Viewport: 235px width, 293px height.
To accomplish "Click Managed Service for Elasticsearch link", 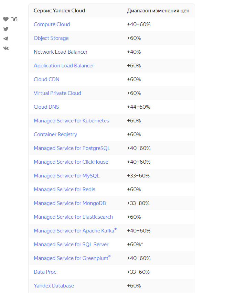I will click(73, 217).
